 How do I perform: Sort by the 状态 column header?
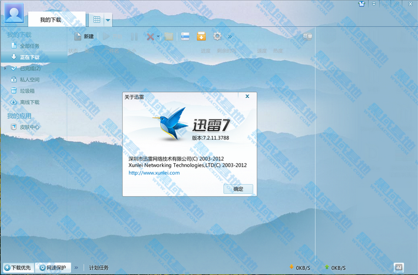point(74,51)
